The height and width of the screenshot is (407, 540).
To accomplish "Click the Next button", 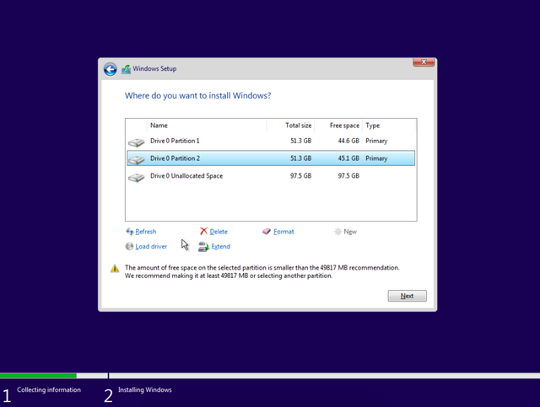I will 407,296.
